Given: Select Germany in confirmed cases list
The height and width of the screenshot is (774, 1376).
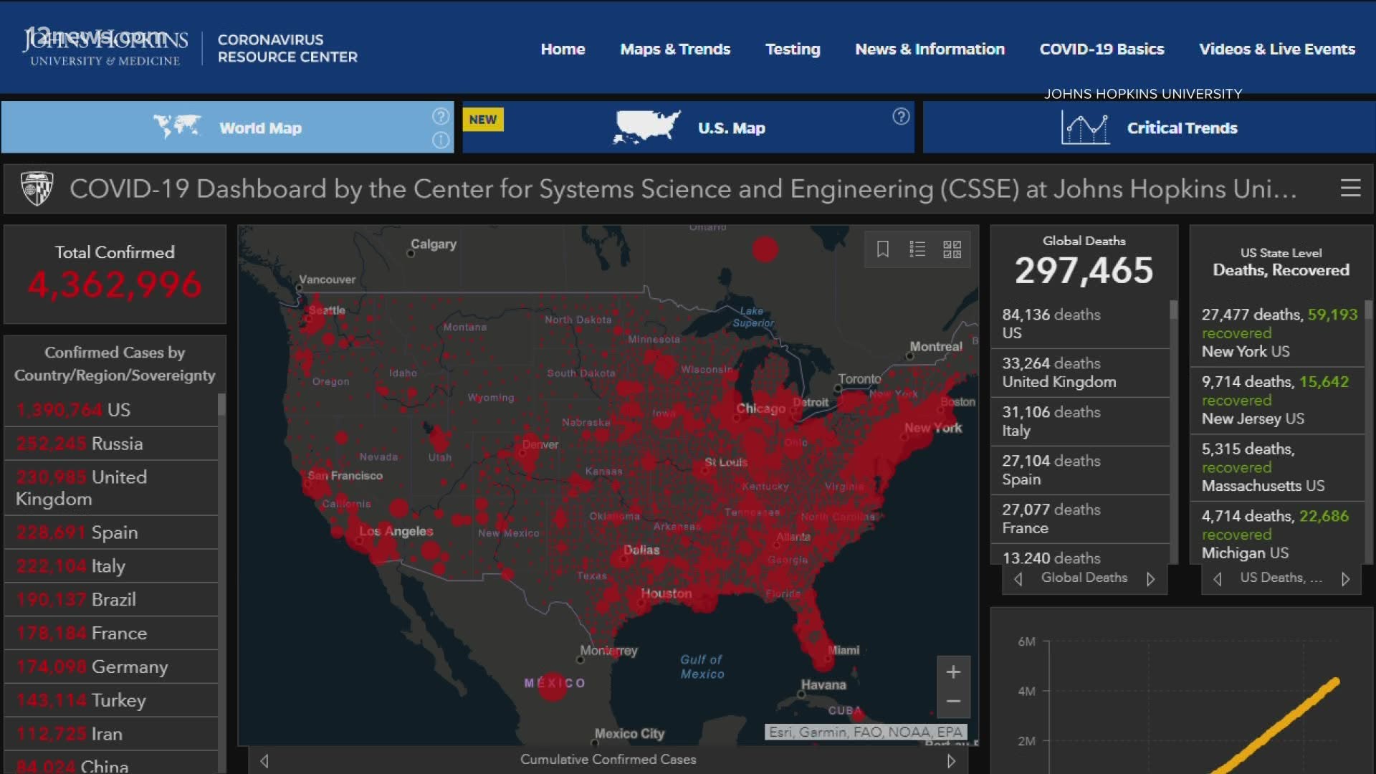Looking at the screenshot, I should 111,667.
